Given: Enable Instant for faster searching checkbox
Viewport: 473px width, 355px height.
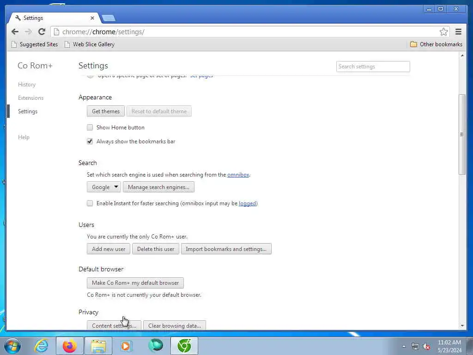Looking at the screenshot, I should pyautogui.click(x=90, y=203).
